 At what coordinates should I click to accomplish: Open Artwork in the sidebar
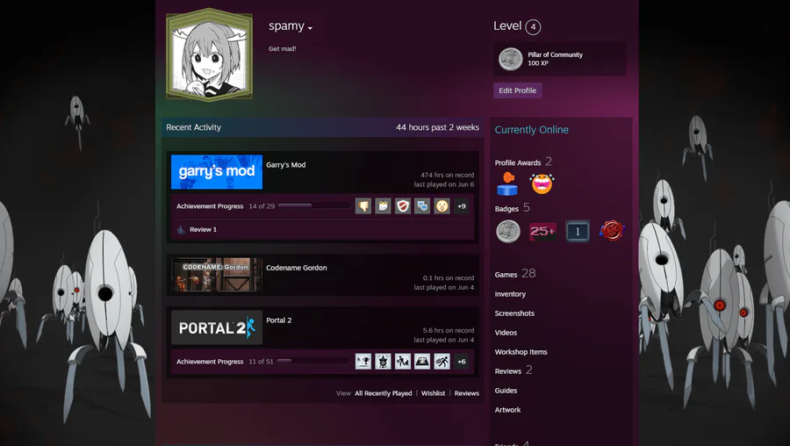pyautogui.click(x=507, y=410)
